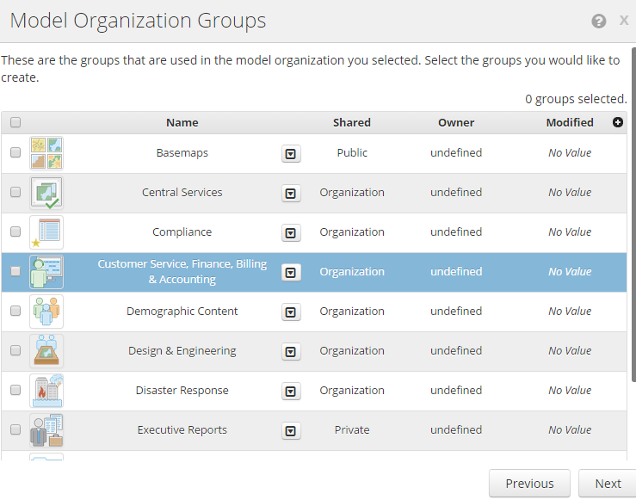Click the Central Services group icon

click(x=46, y=193)
